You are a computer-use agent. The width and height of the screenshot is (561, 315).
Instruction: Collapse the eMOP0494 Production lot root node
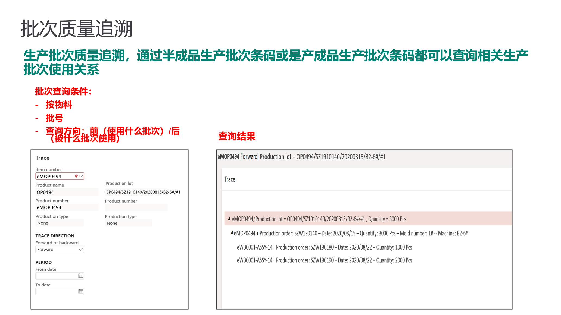pyautogui.click(x=229, y=218)
